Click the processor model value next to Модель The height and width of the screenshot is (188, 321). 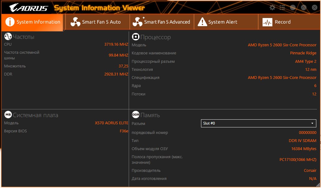(282, 45)
